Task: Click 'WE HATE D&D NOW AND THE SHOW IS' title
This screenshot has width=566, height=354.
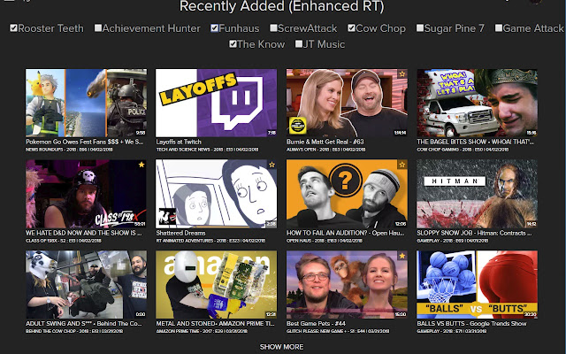Action: click(x=84, y=233)
